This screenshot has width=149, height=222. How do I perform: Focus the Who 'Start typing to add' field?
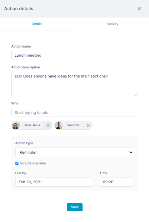75,113
